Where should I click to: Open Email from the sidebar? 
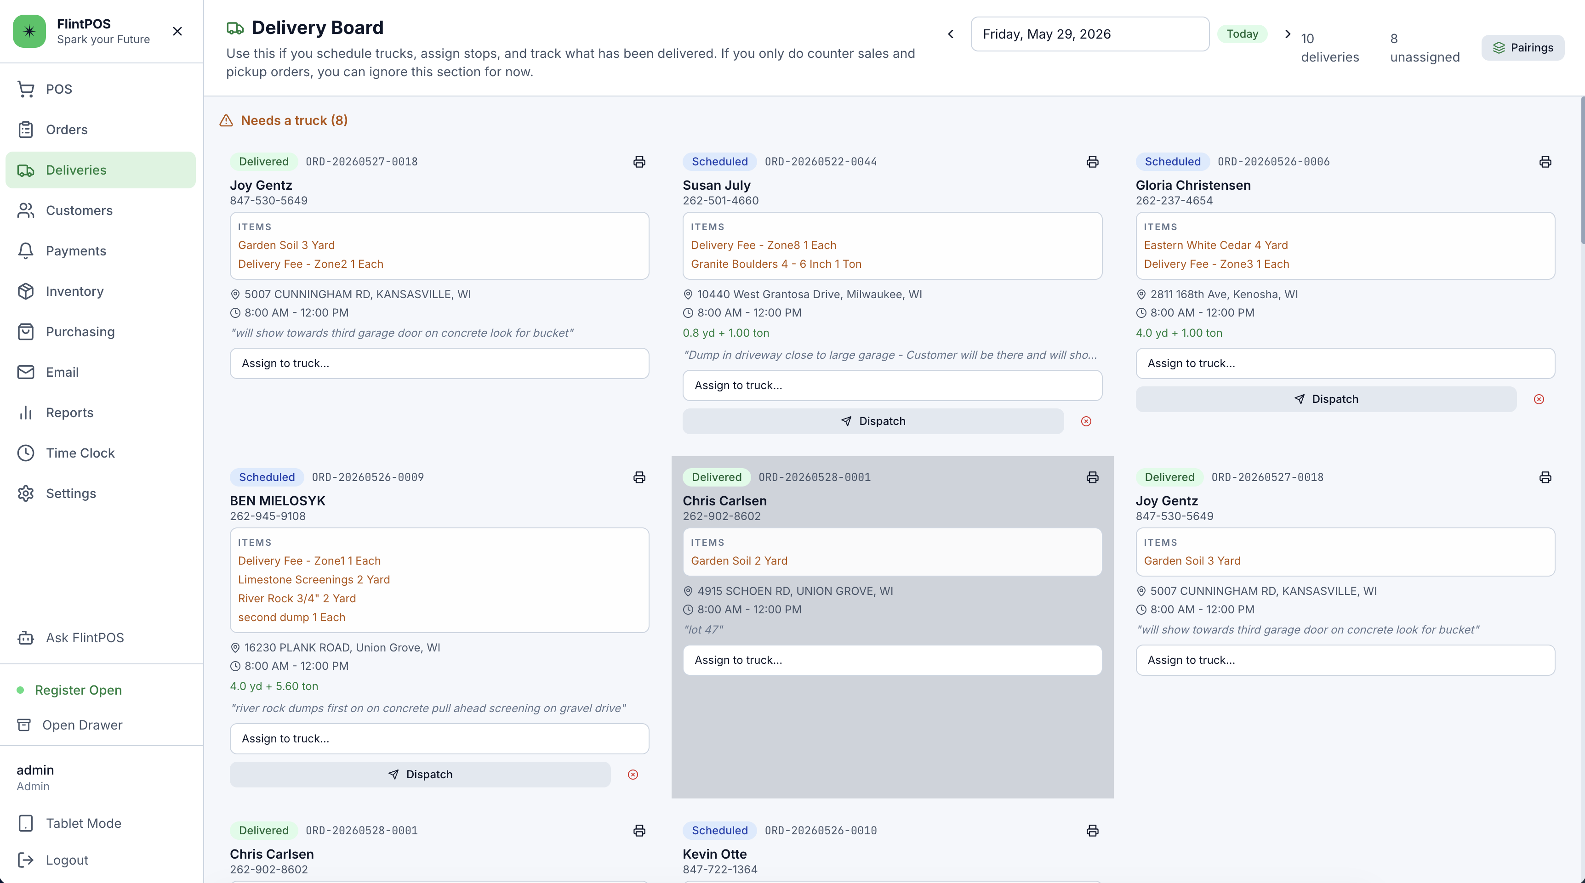(x=100, y=372)
